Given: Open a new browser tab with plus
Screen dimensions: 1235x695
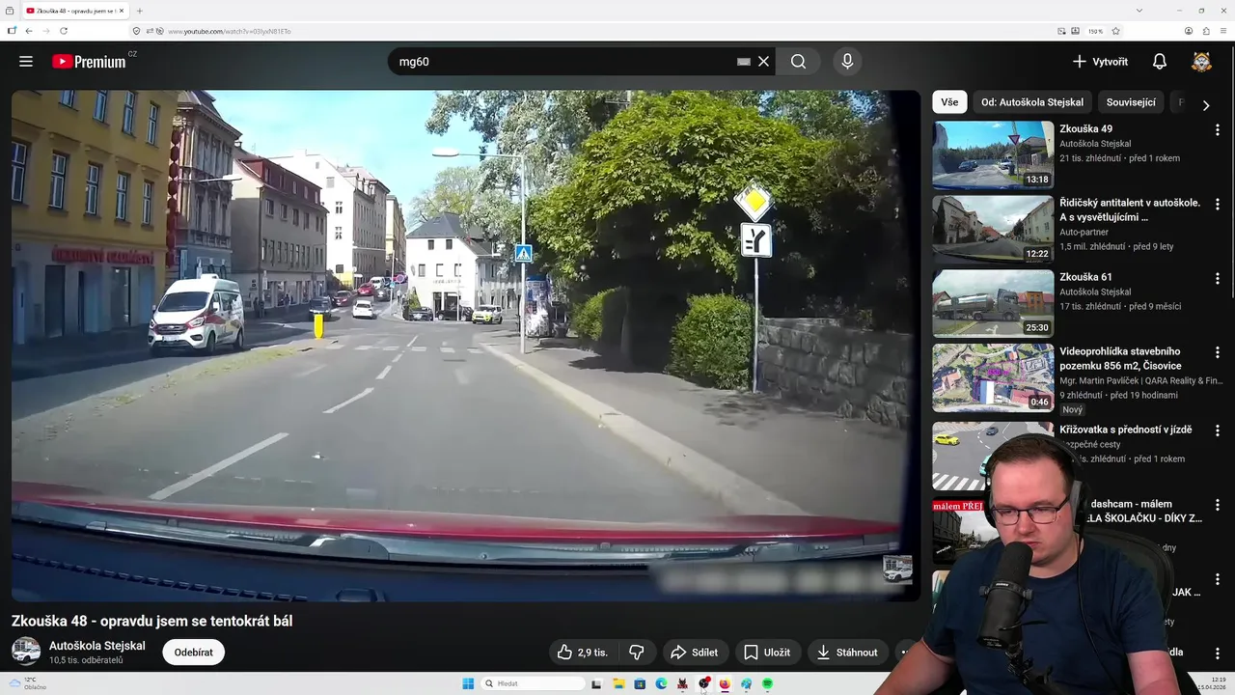Looking at the screenshot, I should tap(140, 11).
